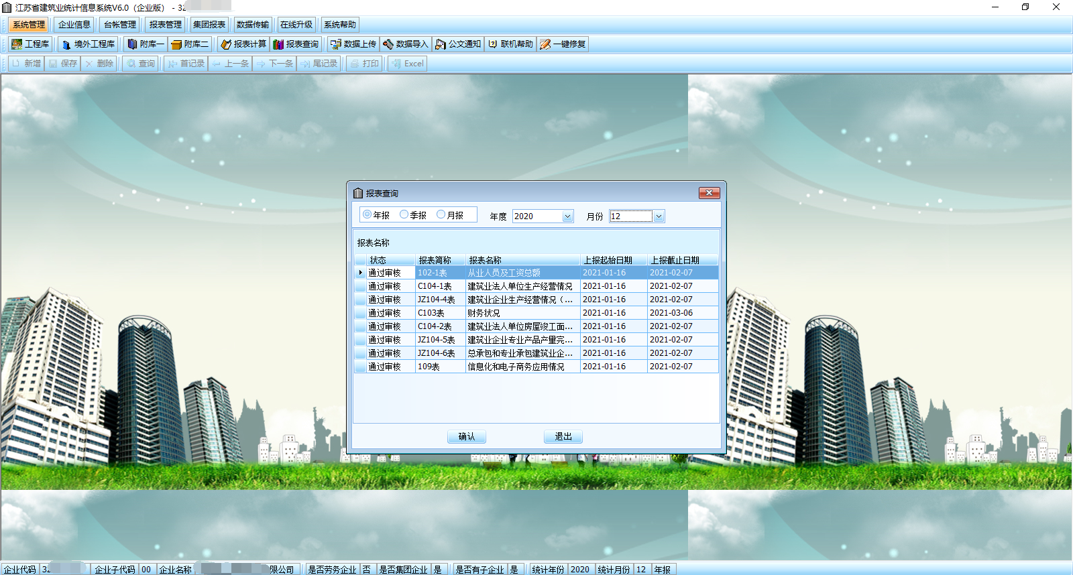Open 联机帮助 from the toolbar
Screen dimensions: 1073x575
point(510,44)
